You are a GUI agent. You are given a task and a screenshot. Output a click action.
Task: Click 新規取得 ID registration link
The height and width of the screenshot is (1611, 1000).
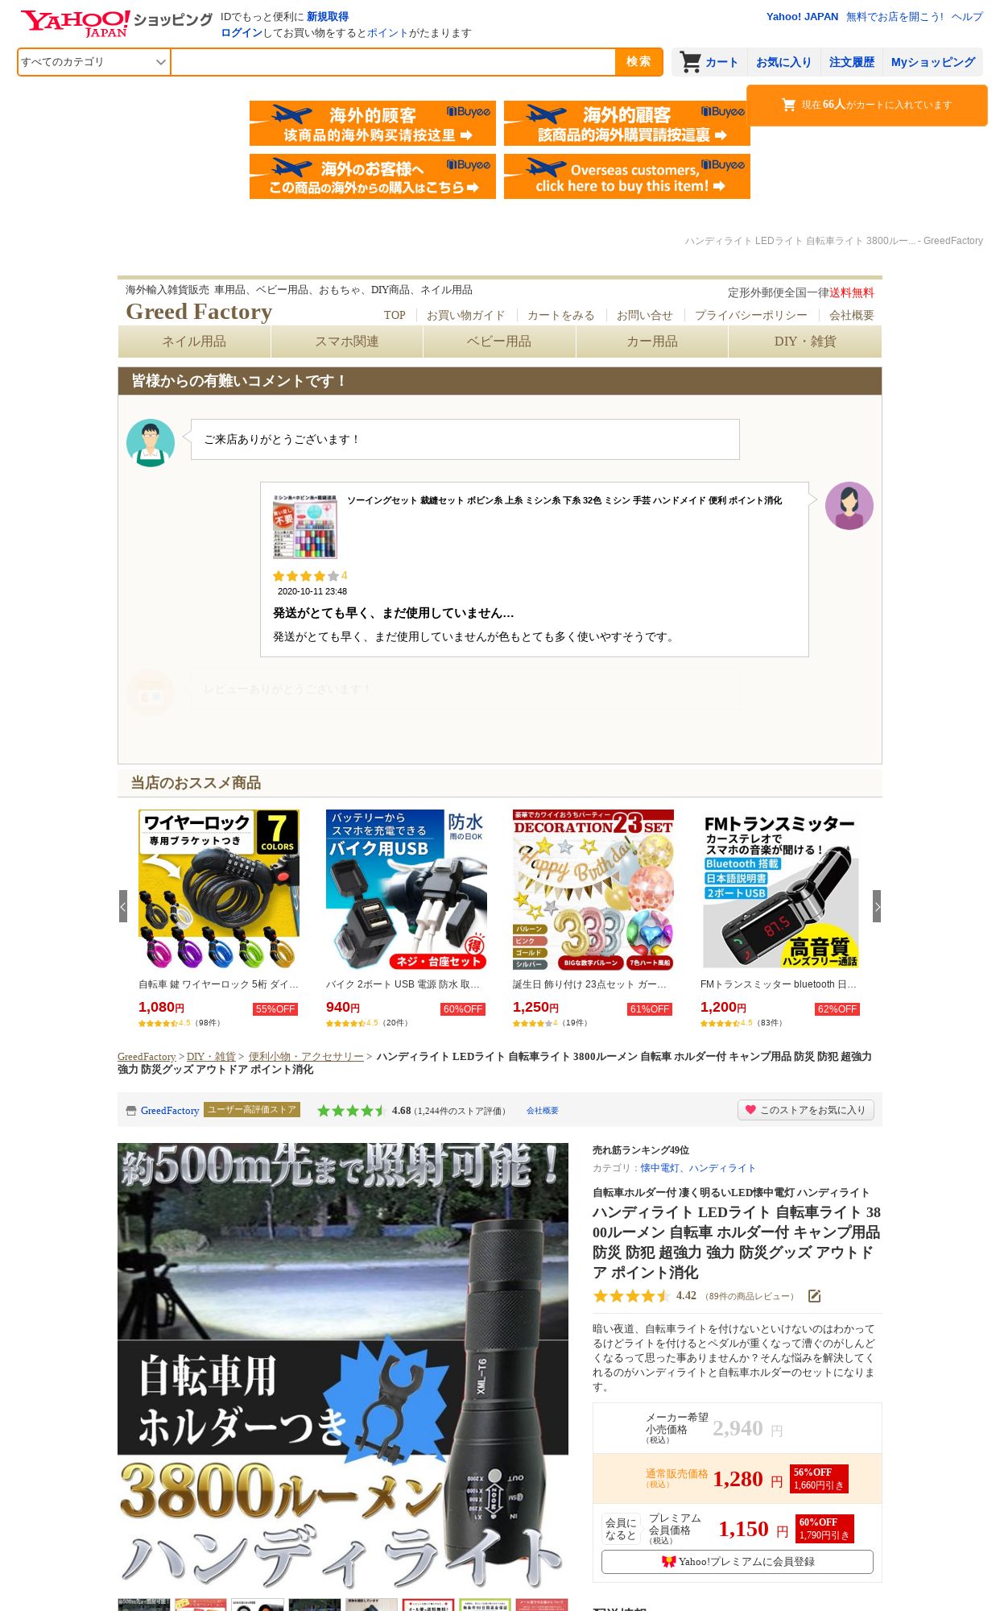coord(328,17)
